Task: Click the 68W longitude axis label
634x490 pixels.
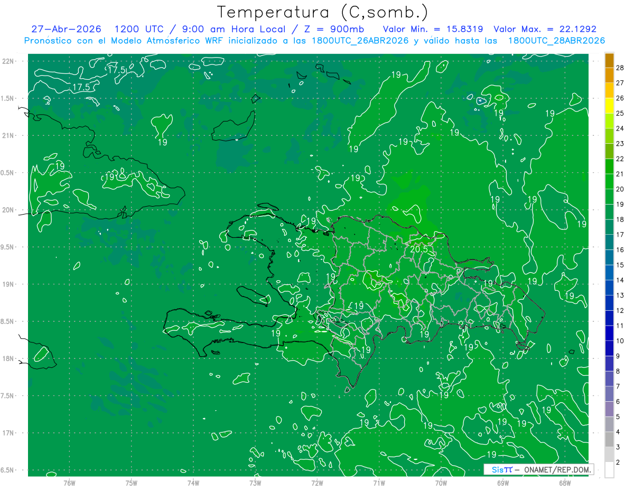Action: coord(564,483)
